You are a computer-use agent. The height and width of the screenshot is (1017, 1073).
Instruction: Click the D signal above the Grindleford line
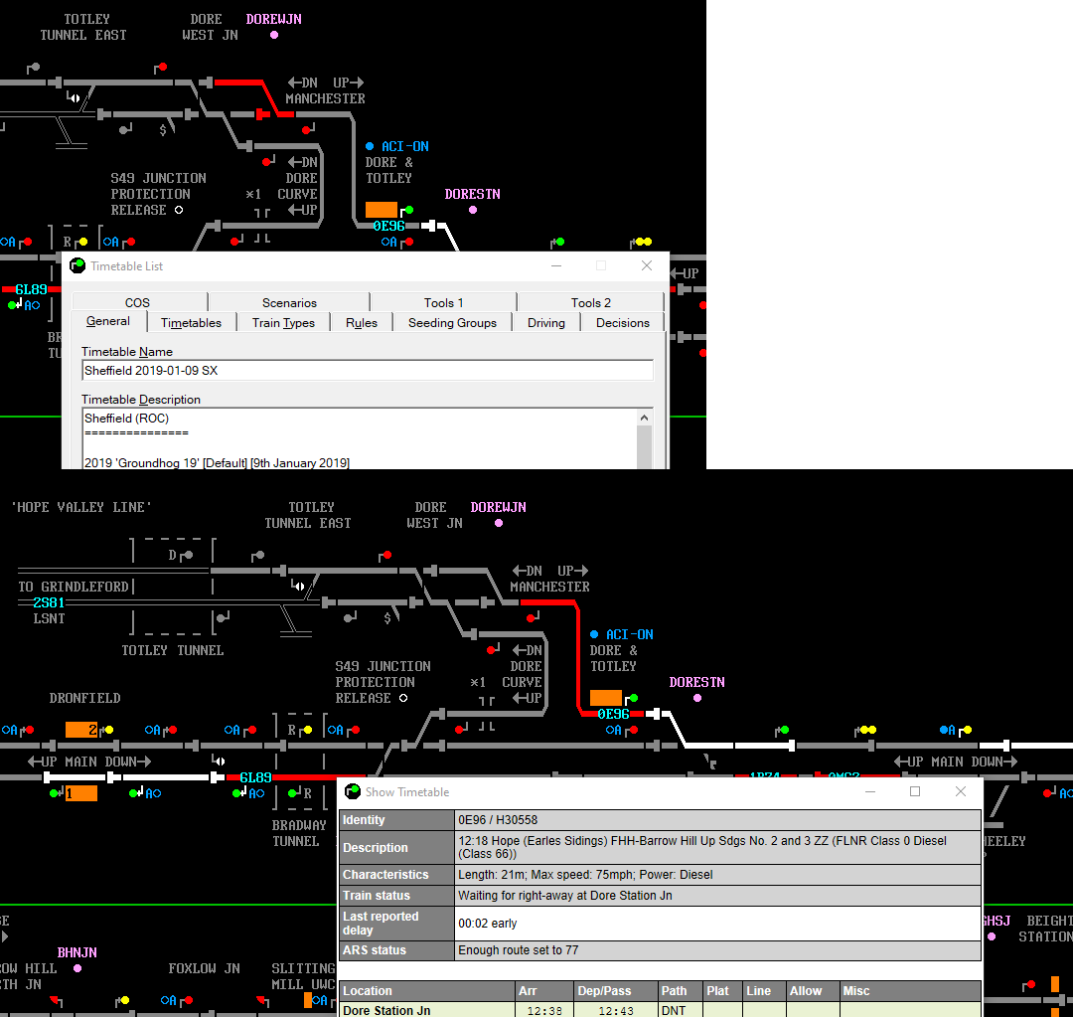tap(188, 555)
